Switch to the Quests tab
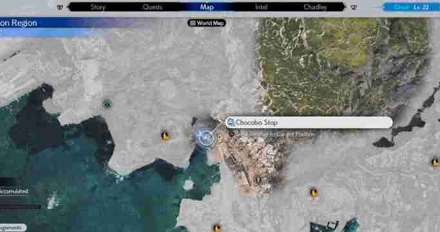 point(153,7)
